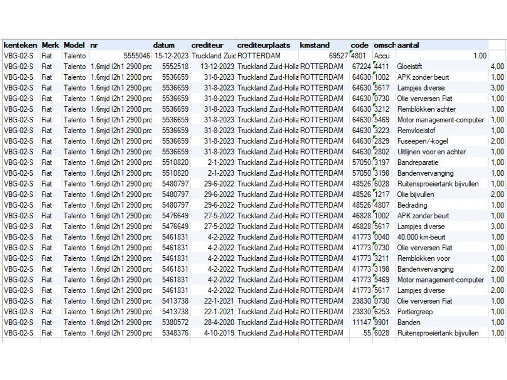The height and width of the screenshot is (380, 507).
Task: Click code cell 4807
Action: 384,205
